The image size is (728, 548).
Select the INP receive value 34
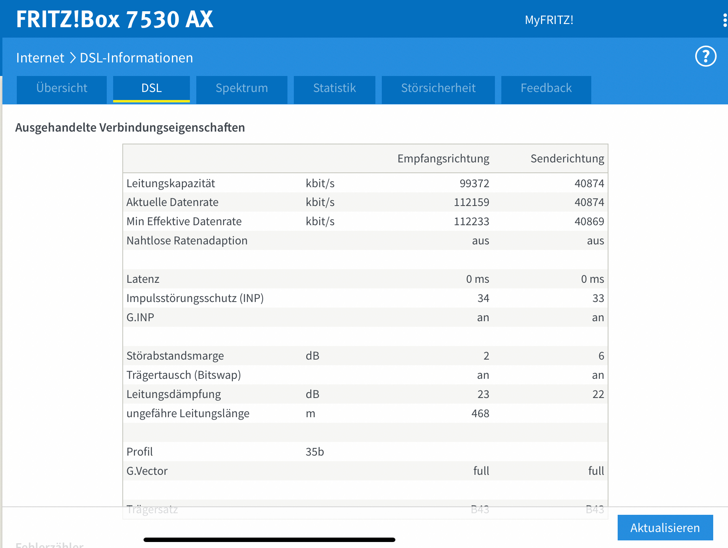(483, 298)
